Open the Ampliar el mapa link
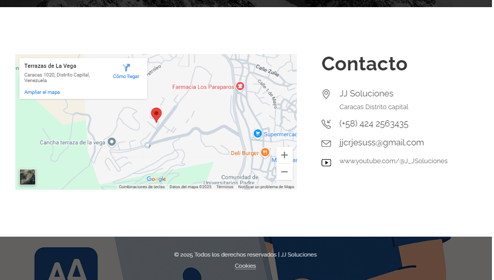 click(42, 92)
